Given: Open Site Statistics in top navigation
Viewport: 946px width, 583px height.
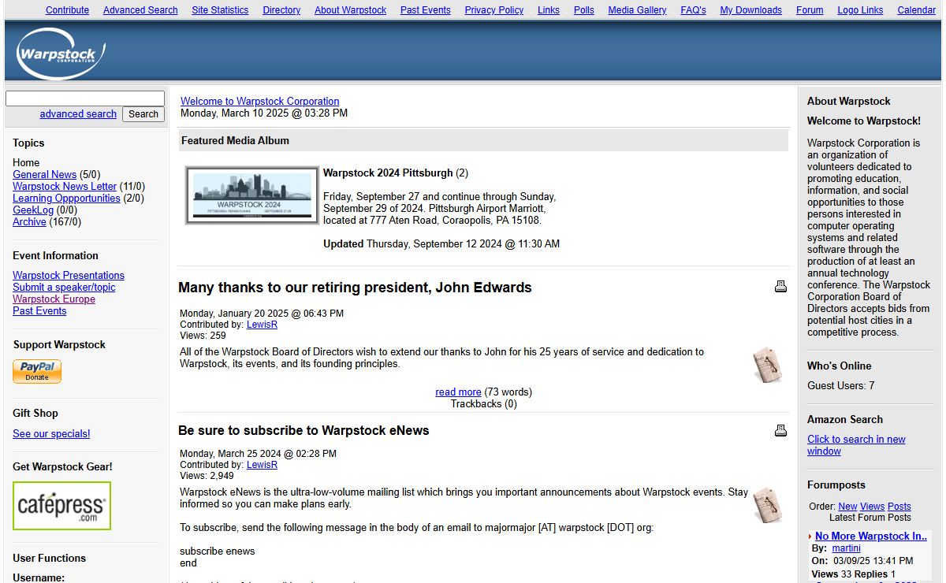Looking at the screenshot, I should tap(220, 10).
